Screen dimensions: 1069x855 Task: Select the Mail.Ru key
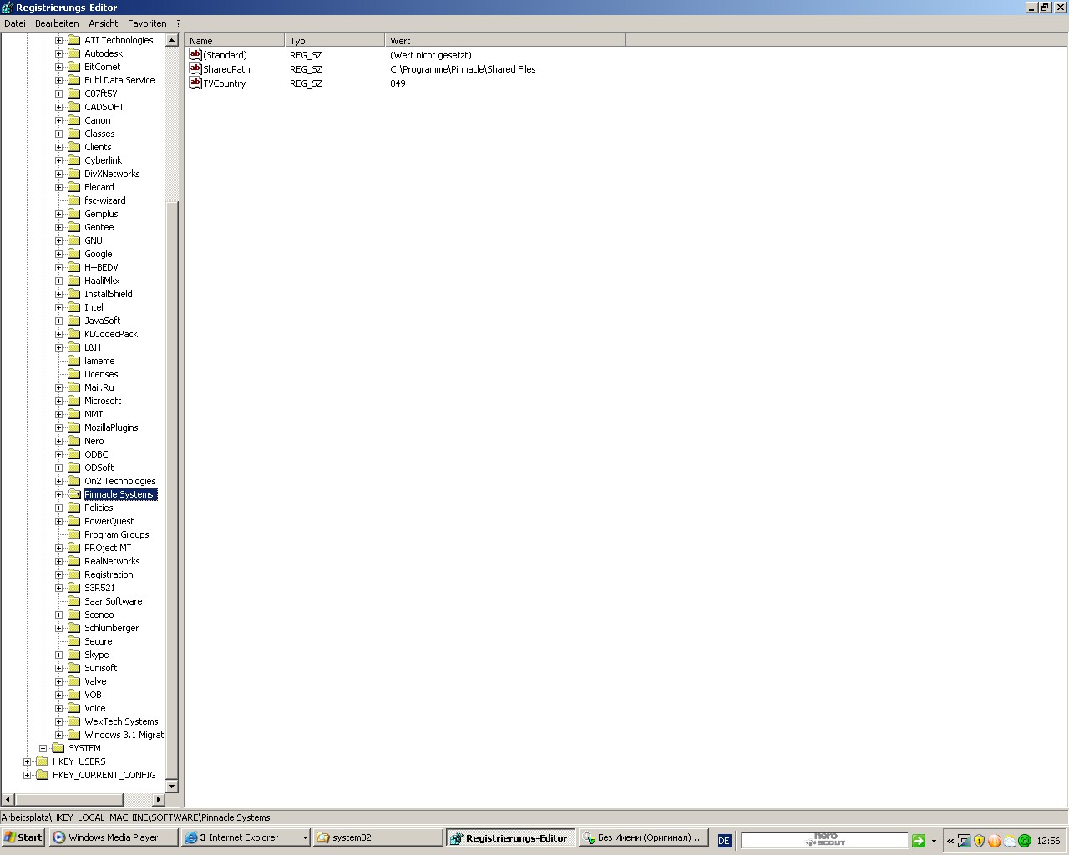coord(99,387)
